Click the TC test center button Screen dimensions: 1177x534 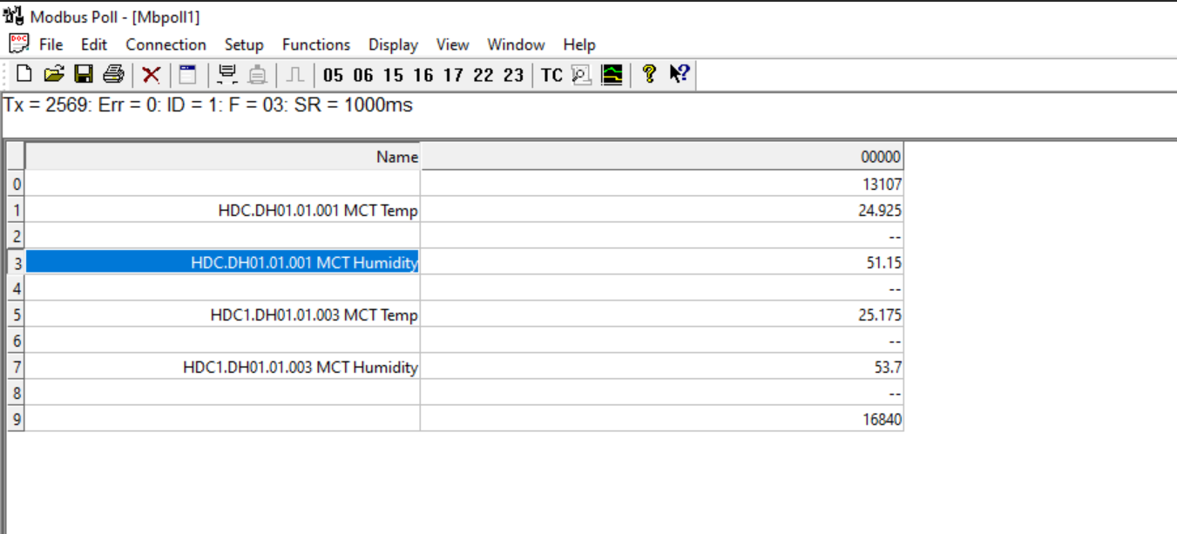551,75
